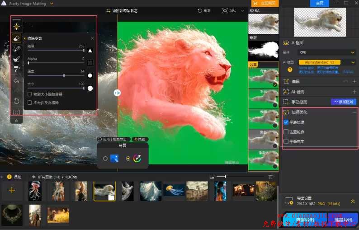Open the CPU hardware dropdown
Image resolution: width=359 pixels, height=230 pixels.
[327, 52]
